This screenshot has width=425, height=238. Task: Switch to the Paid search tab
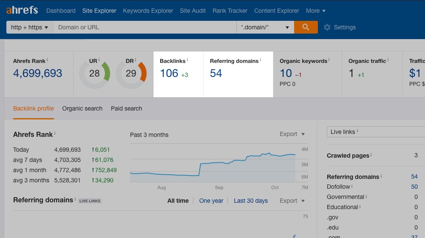[126, 108]
